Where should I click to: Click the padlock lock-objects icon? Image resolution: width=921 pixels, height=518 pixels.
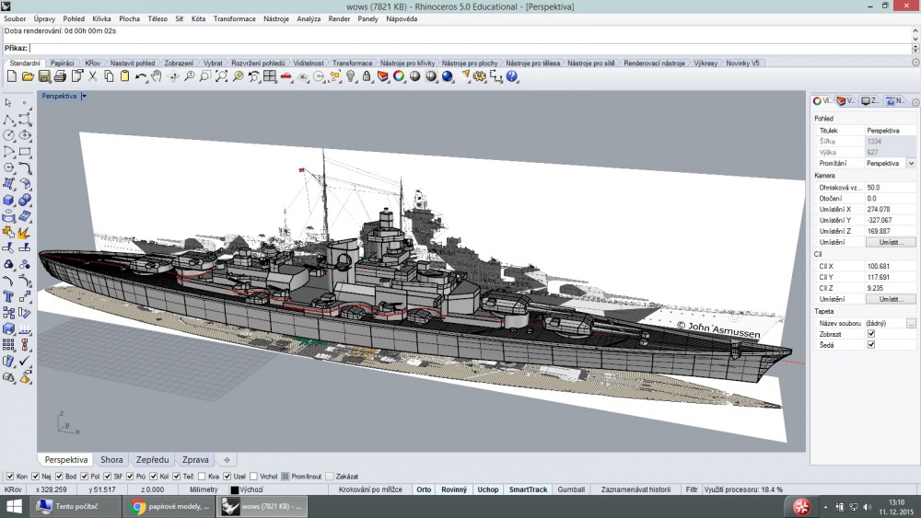click(x=367, y=76)
